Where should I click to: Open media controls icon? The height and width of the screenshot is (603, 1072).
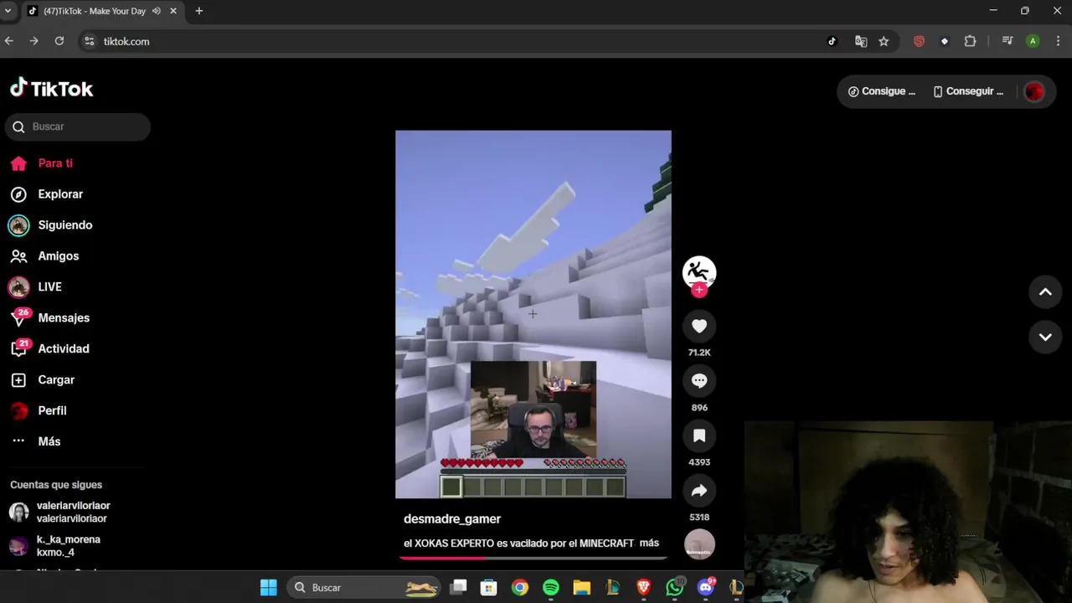(x=1008, y=41)
